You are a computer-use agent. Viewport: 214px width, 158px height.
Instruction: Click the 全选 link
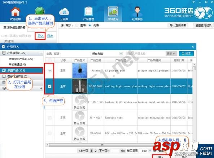[x=49, y=54]
